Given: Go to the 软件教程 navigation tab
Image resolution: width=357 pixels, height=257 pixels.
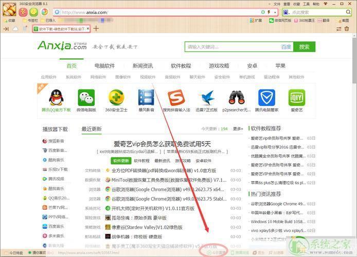Looking at the screenshot, I should click(181, 66).
